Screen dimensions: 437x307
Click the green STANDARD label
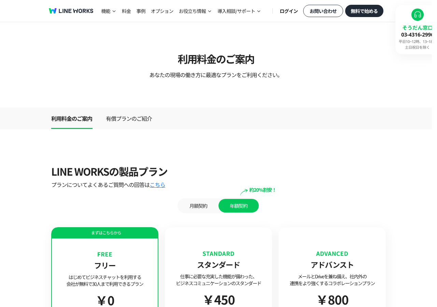pos(218,254)
